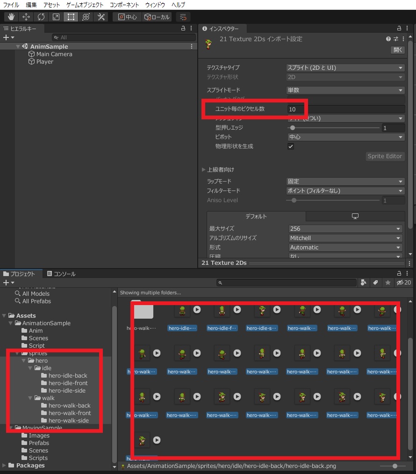The image size is (416, 474).
Task: Search by type icon in Project
Action: [364, 283]
